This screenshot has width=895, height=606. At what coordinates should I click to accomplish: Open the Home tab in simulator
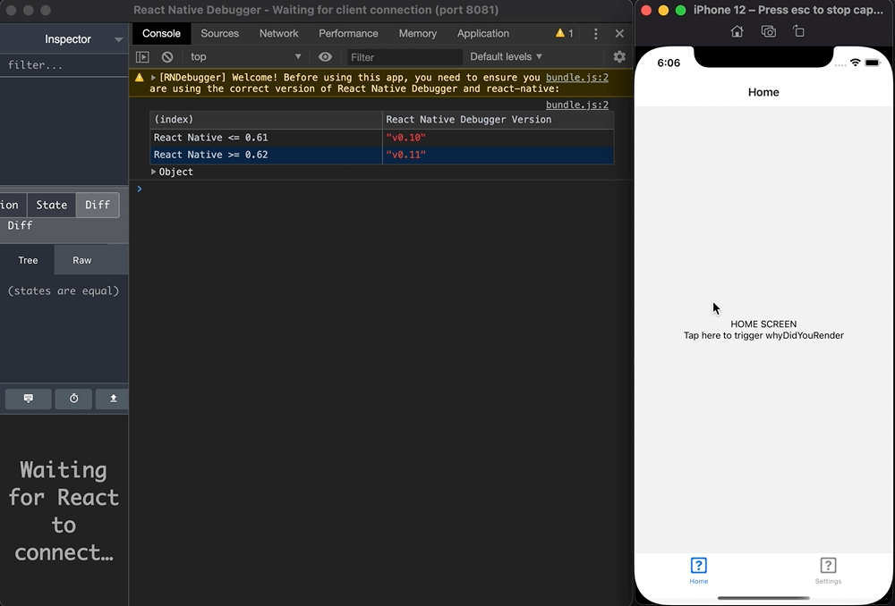699,570
